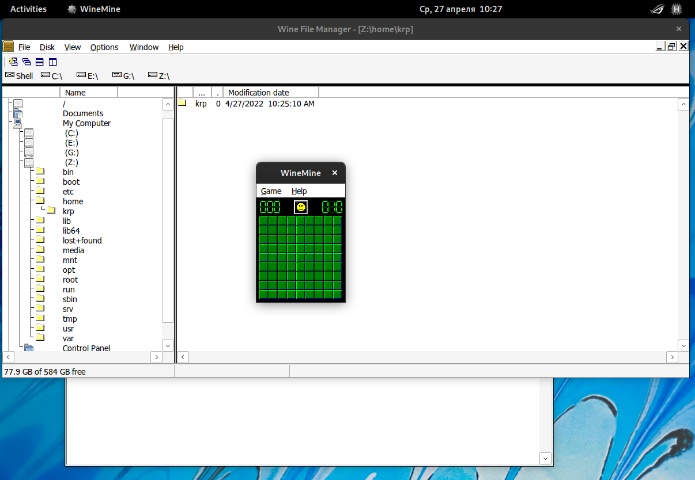Select the (E:) drive in the tree
The width and height of the screenshot is (695, 480).
click(72, 143)
